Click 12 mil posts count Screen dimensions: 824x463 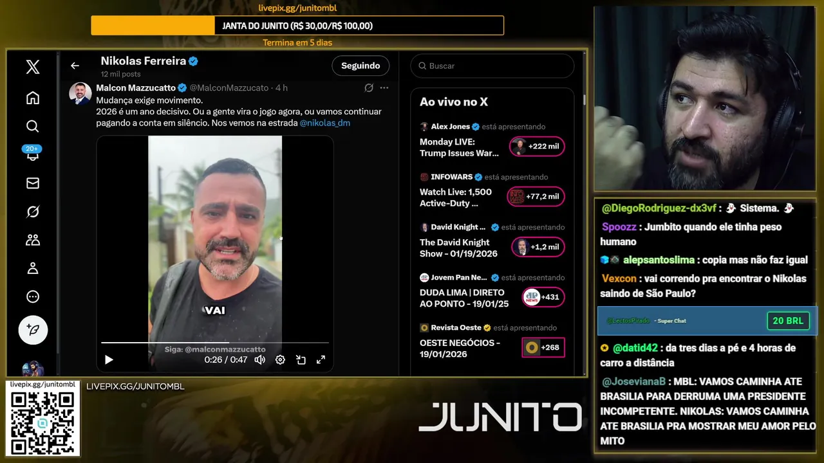pos(120,75)
